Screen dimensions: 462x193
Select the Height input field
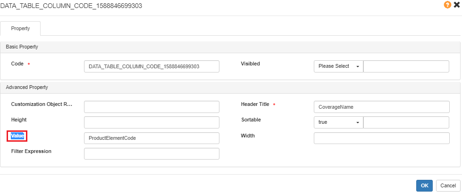151,122
